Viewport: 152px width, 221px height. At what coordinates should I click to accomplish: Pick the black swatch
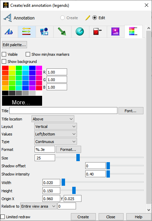coord(5,93)
